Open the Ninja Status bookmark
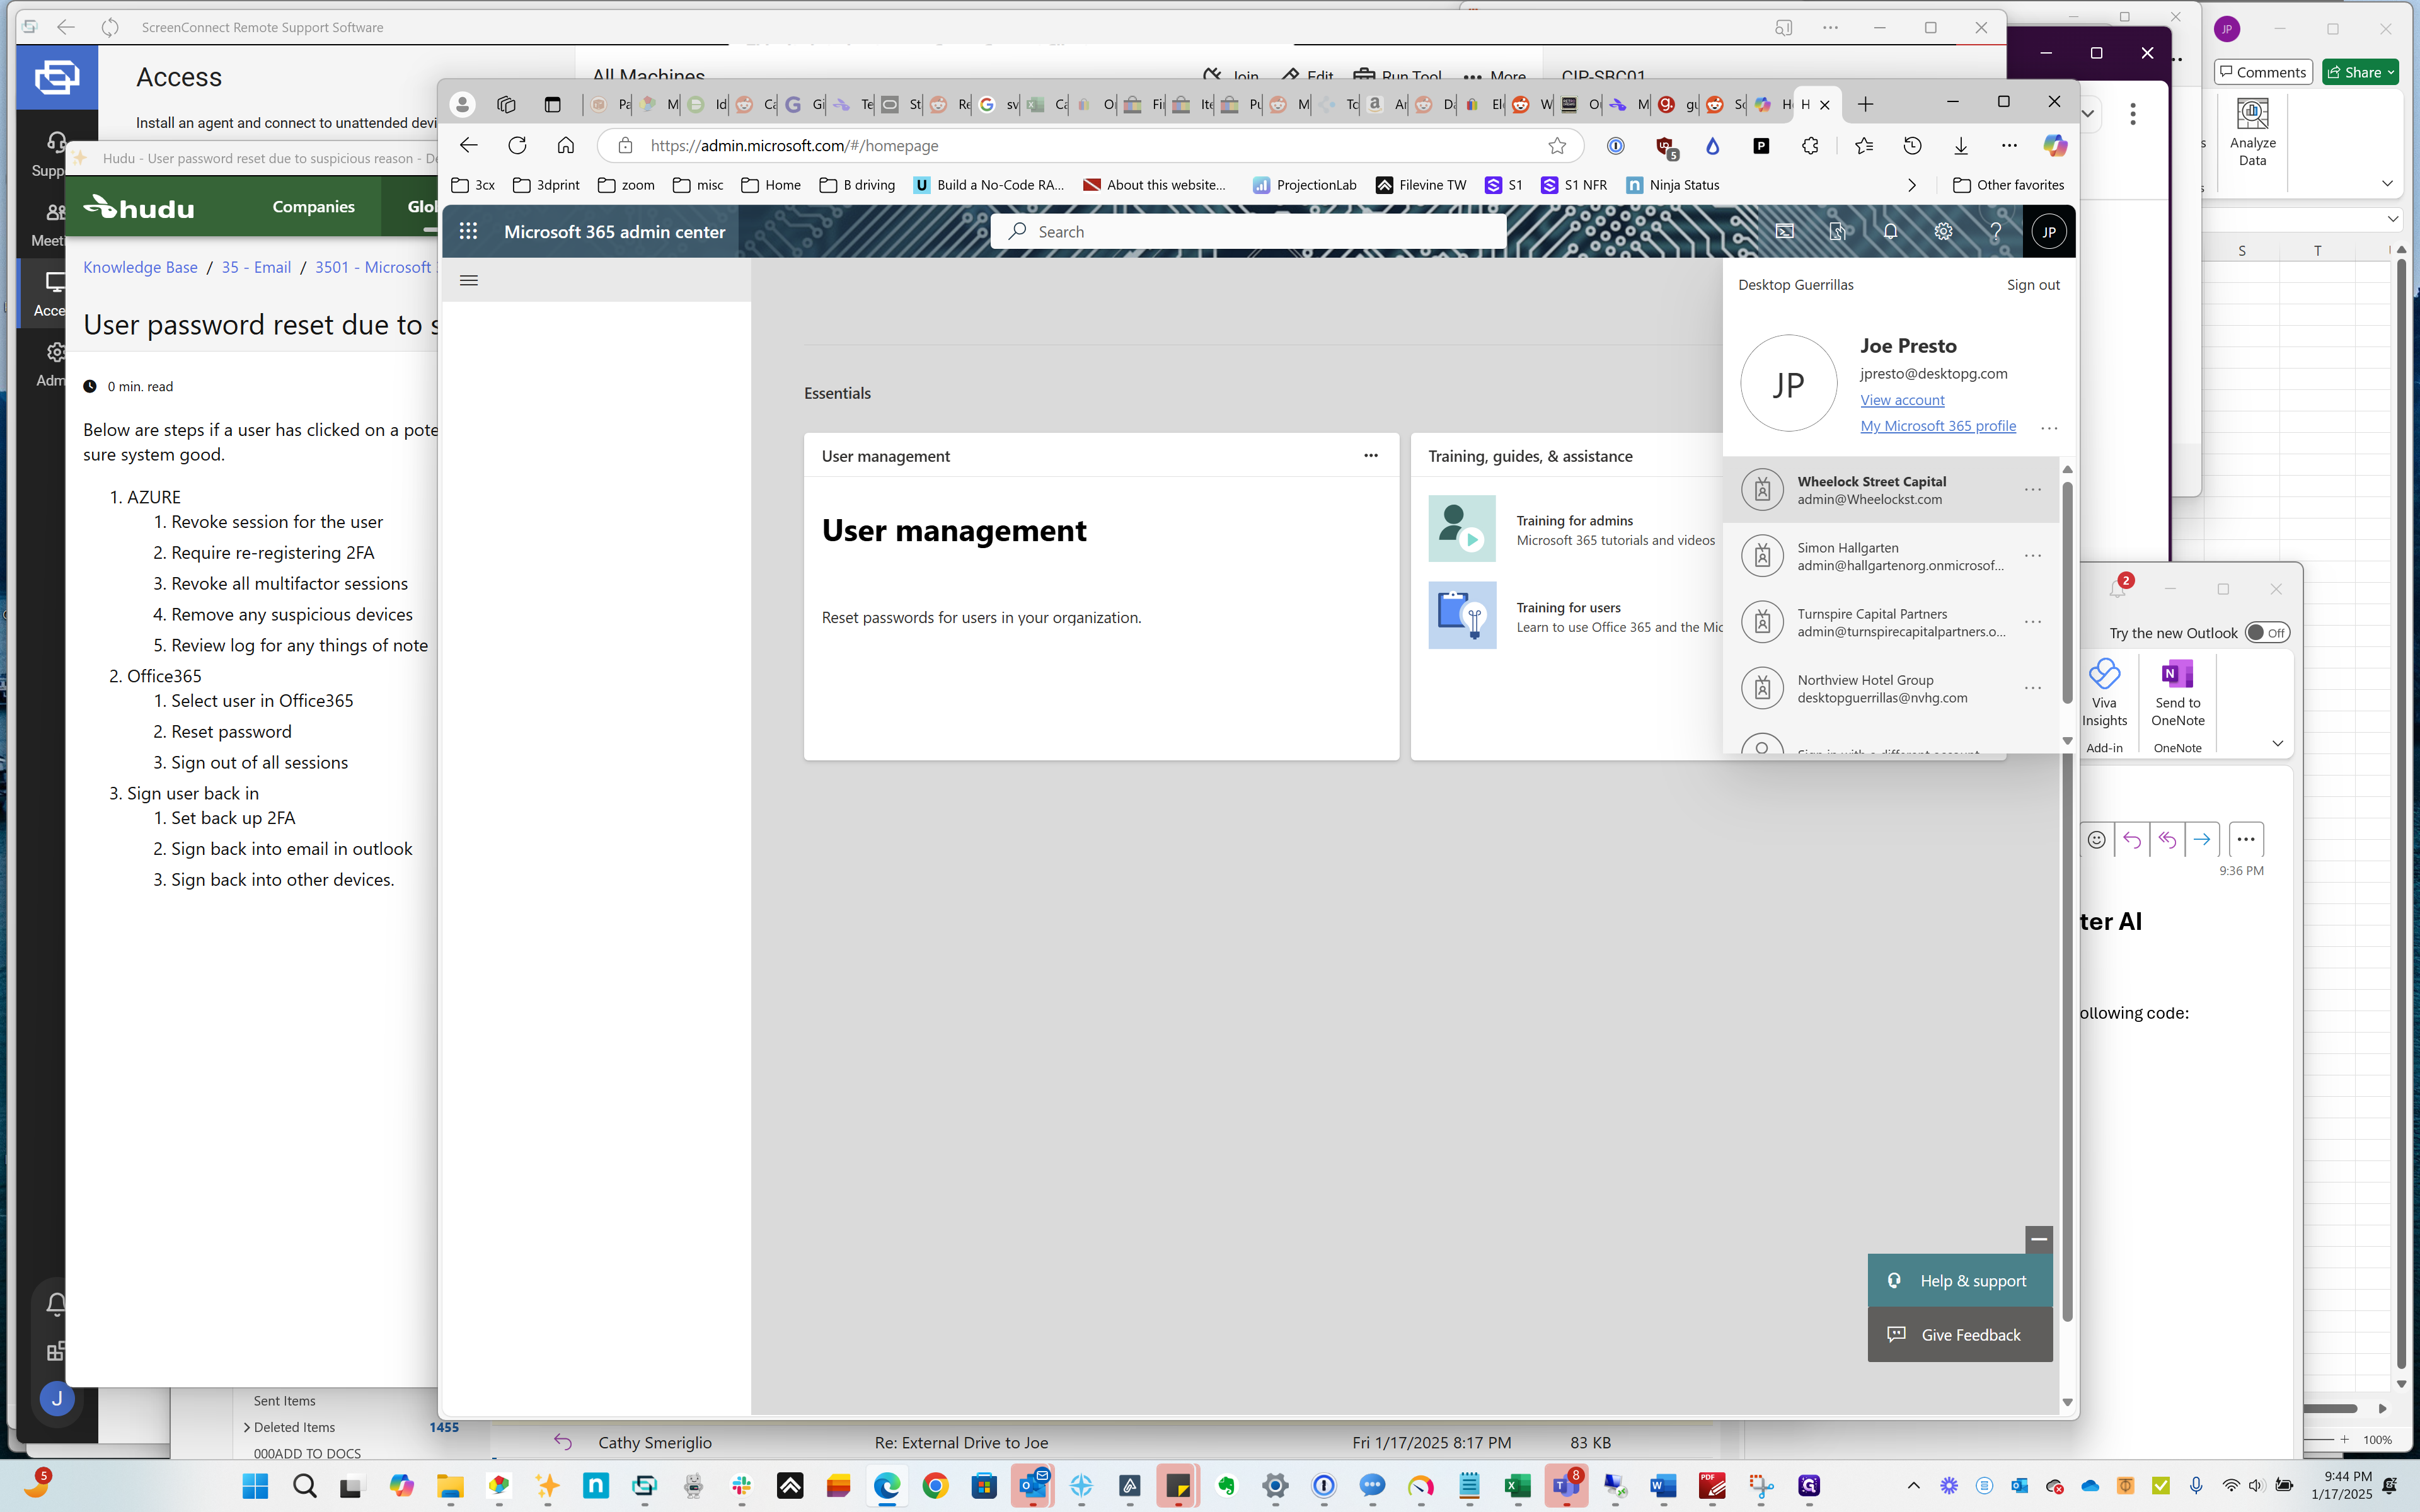The width and height of the screenshot is (2420, 1512). [x=1672, y=185]
